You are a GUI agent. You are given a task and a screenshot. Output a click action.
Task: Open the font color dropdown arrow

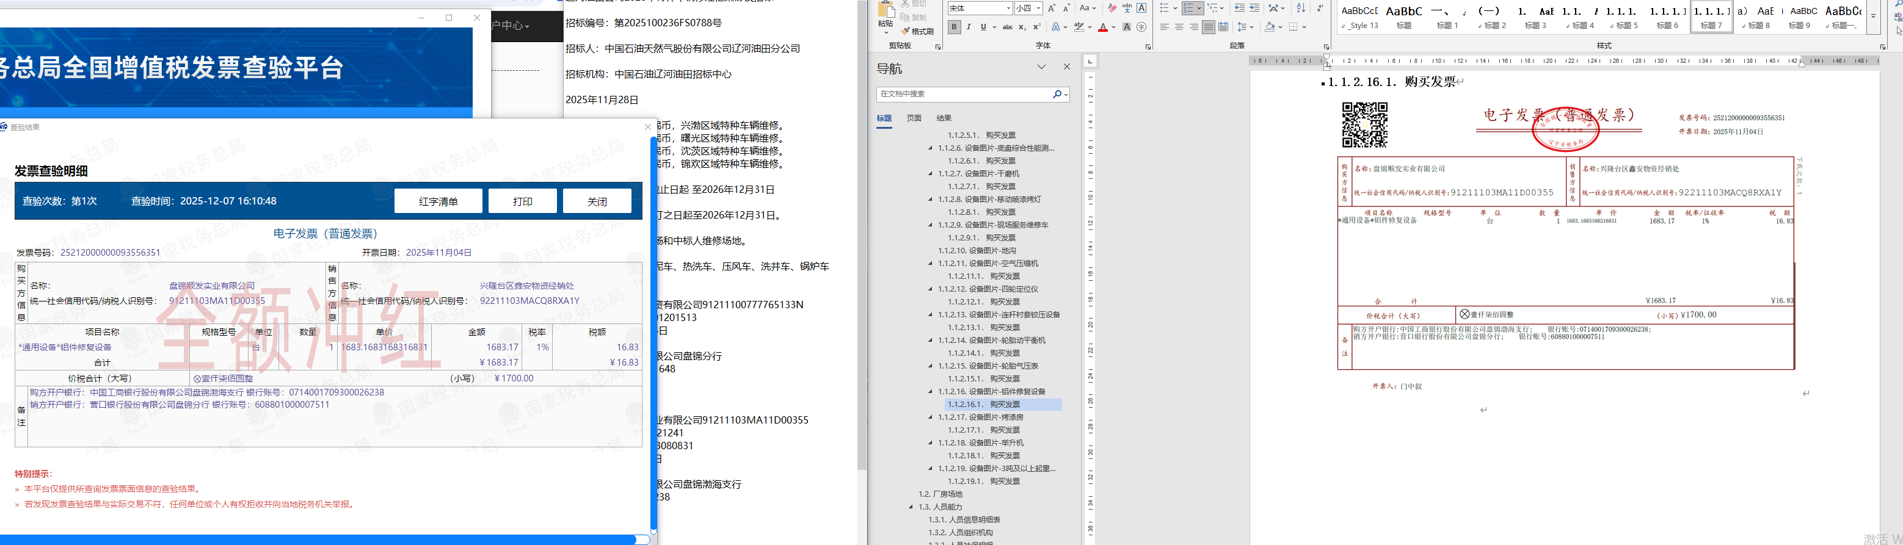1113,27
